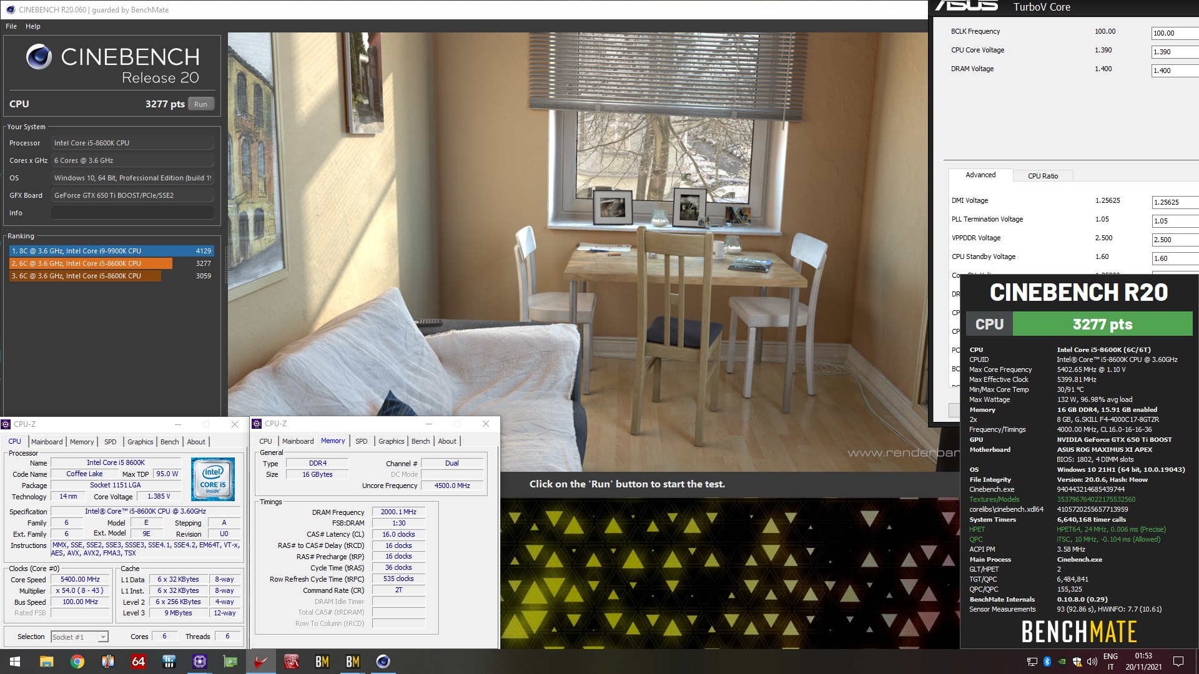Click the green 3277 pts BenchMate score banner

1102,325
